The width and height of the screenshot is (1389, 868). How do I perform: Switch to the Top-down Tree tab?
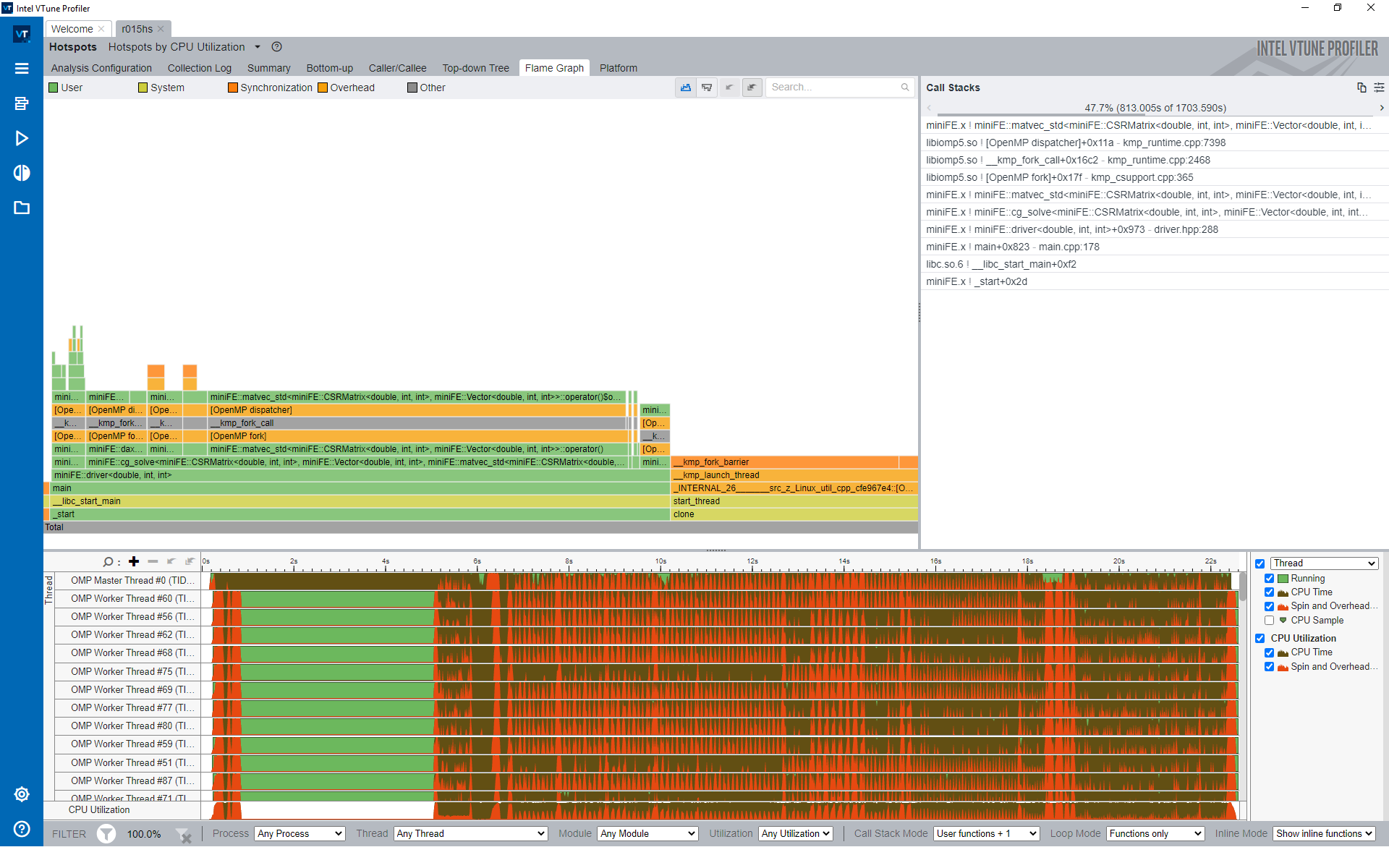point(476,68)
